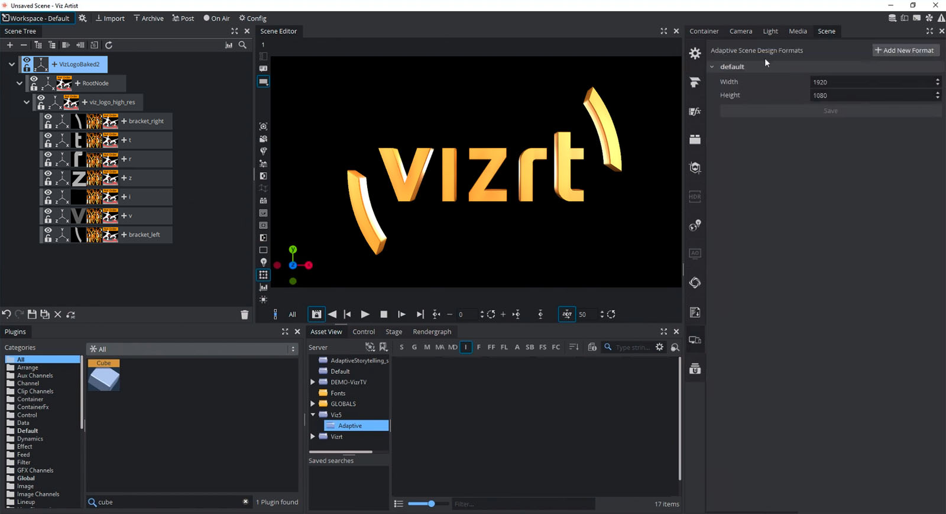
Task: Click Add New Format button
Action: 906,50
